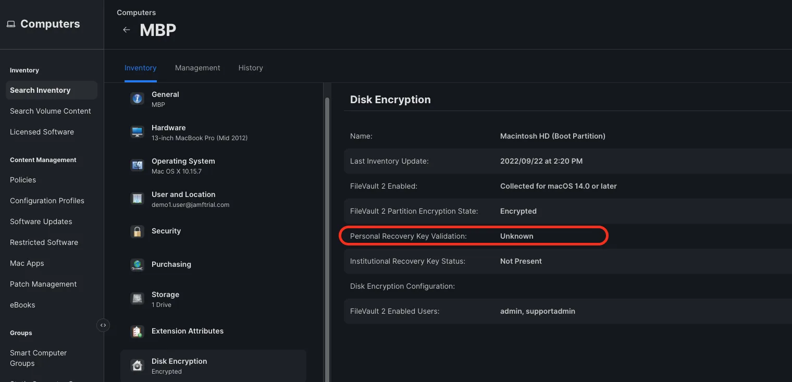Open Search Volume Content
The width and height of the screenshot is (792, 382).
pos(51,111)
